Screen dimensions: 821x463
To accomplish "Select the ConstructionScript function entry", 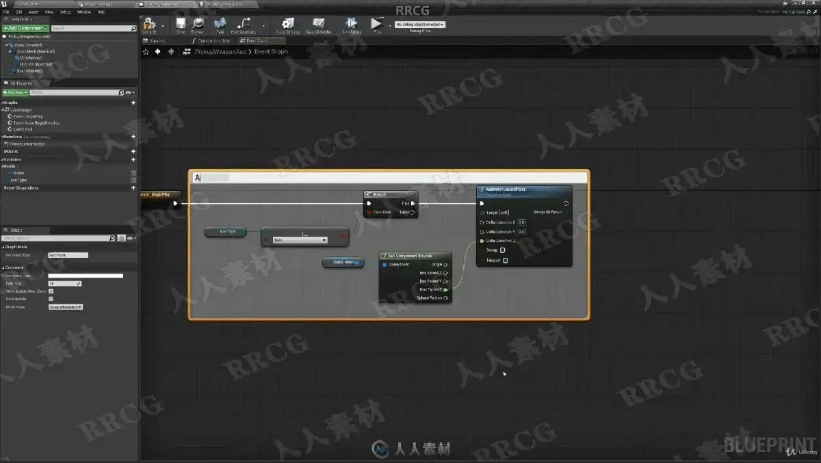I will 26,144.
